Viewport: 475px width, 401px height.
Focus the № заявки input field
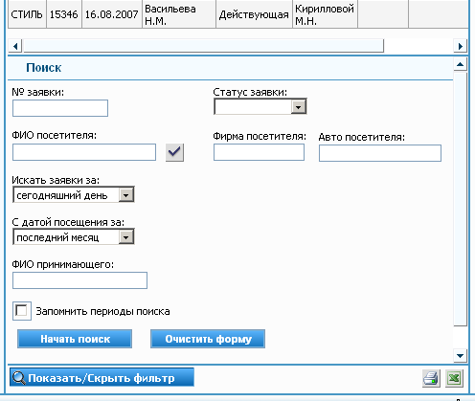[x=60, y=108]
